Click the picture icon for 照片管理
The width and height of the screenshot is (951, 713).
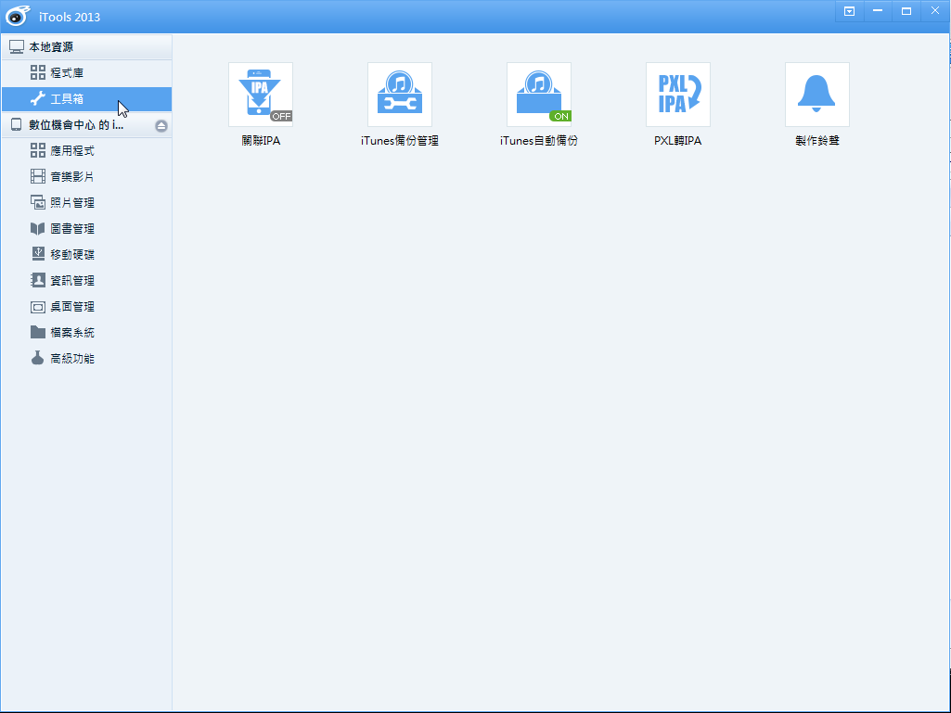pos(38,202)
